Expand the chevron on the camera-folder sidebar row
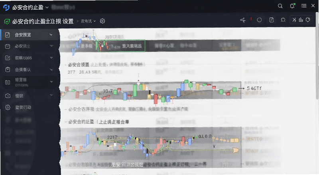 [x=51, y=95]
